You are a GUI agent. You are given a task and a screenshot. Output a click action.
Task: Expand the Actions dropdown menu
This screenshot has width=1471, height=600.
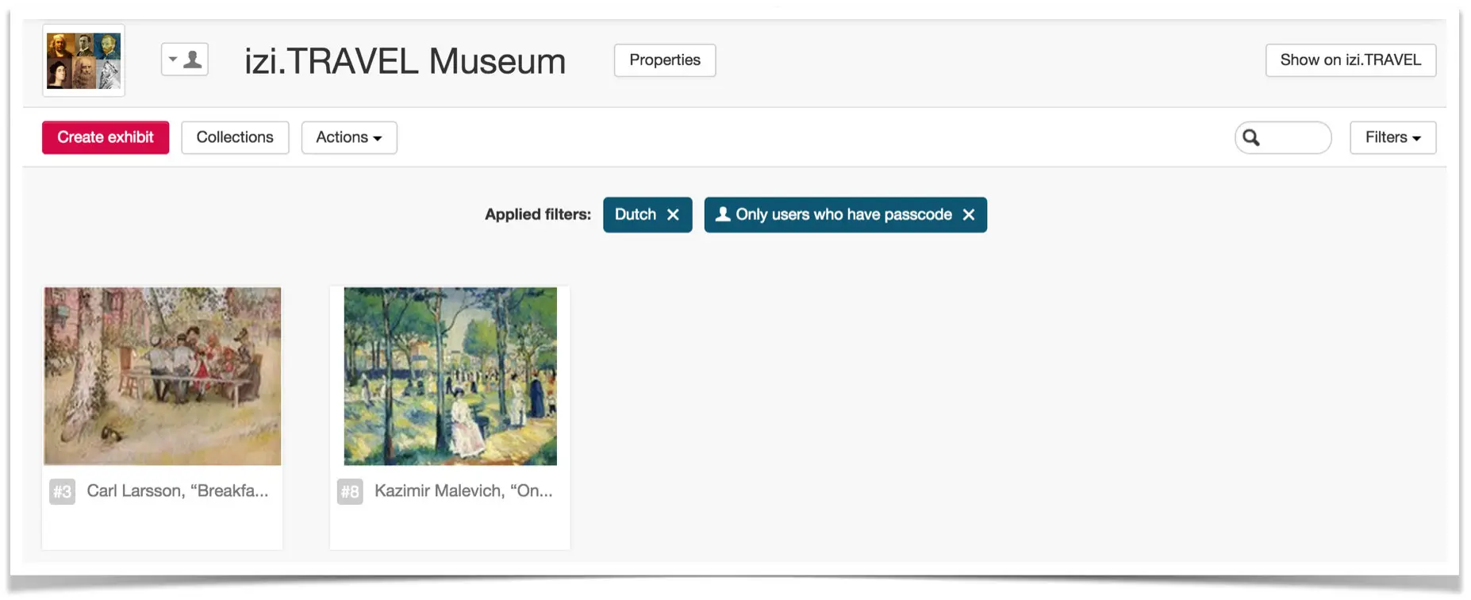[x=349, y=137]
